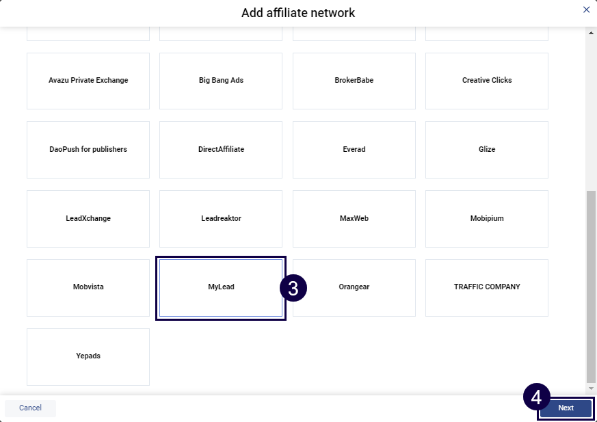Select the Mobipium affiliate network
This screenshot has width=597, height=422.
(x=487, y=219)
